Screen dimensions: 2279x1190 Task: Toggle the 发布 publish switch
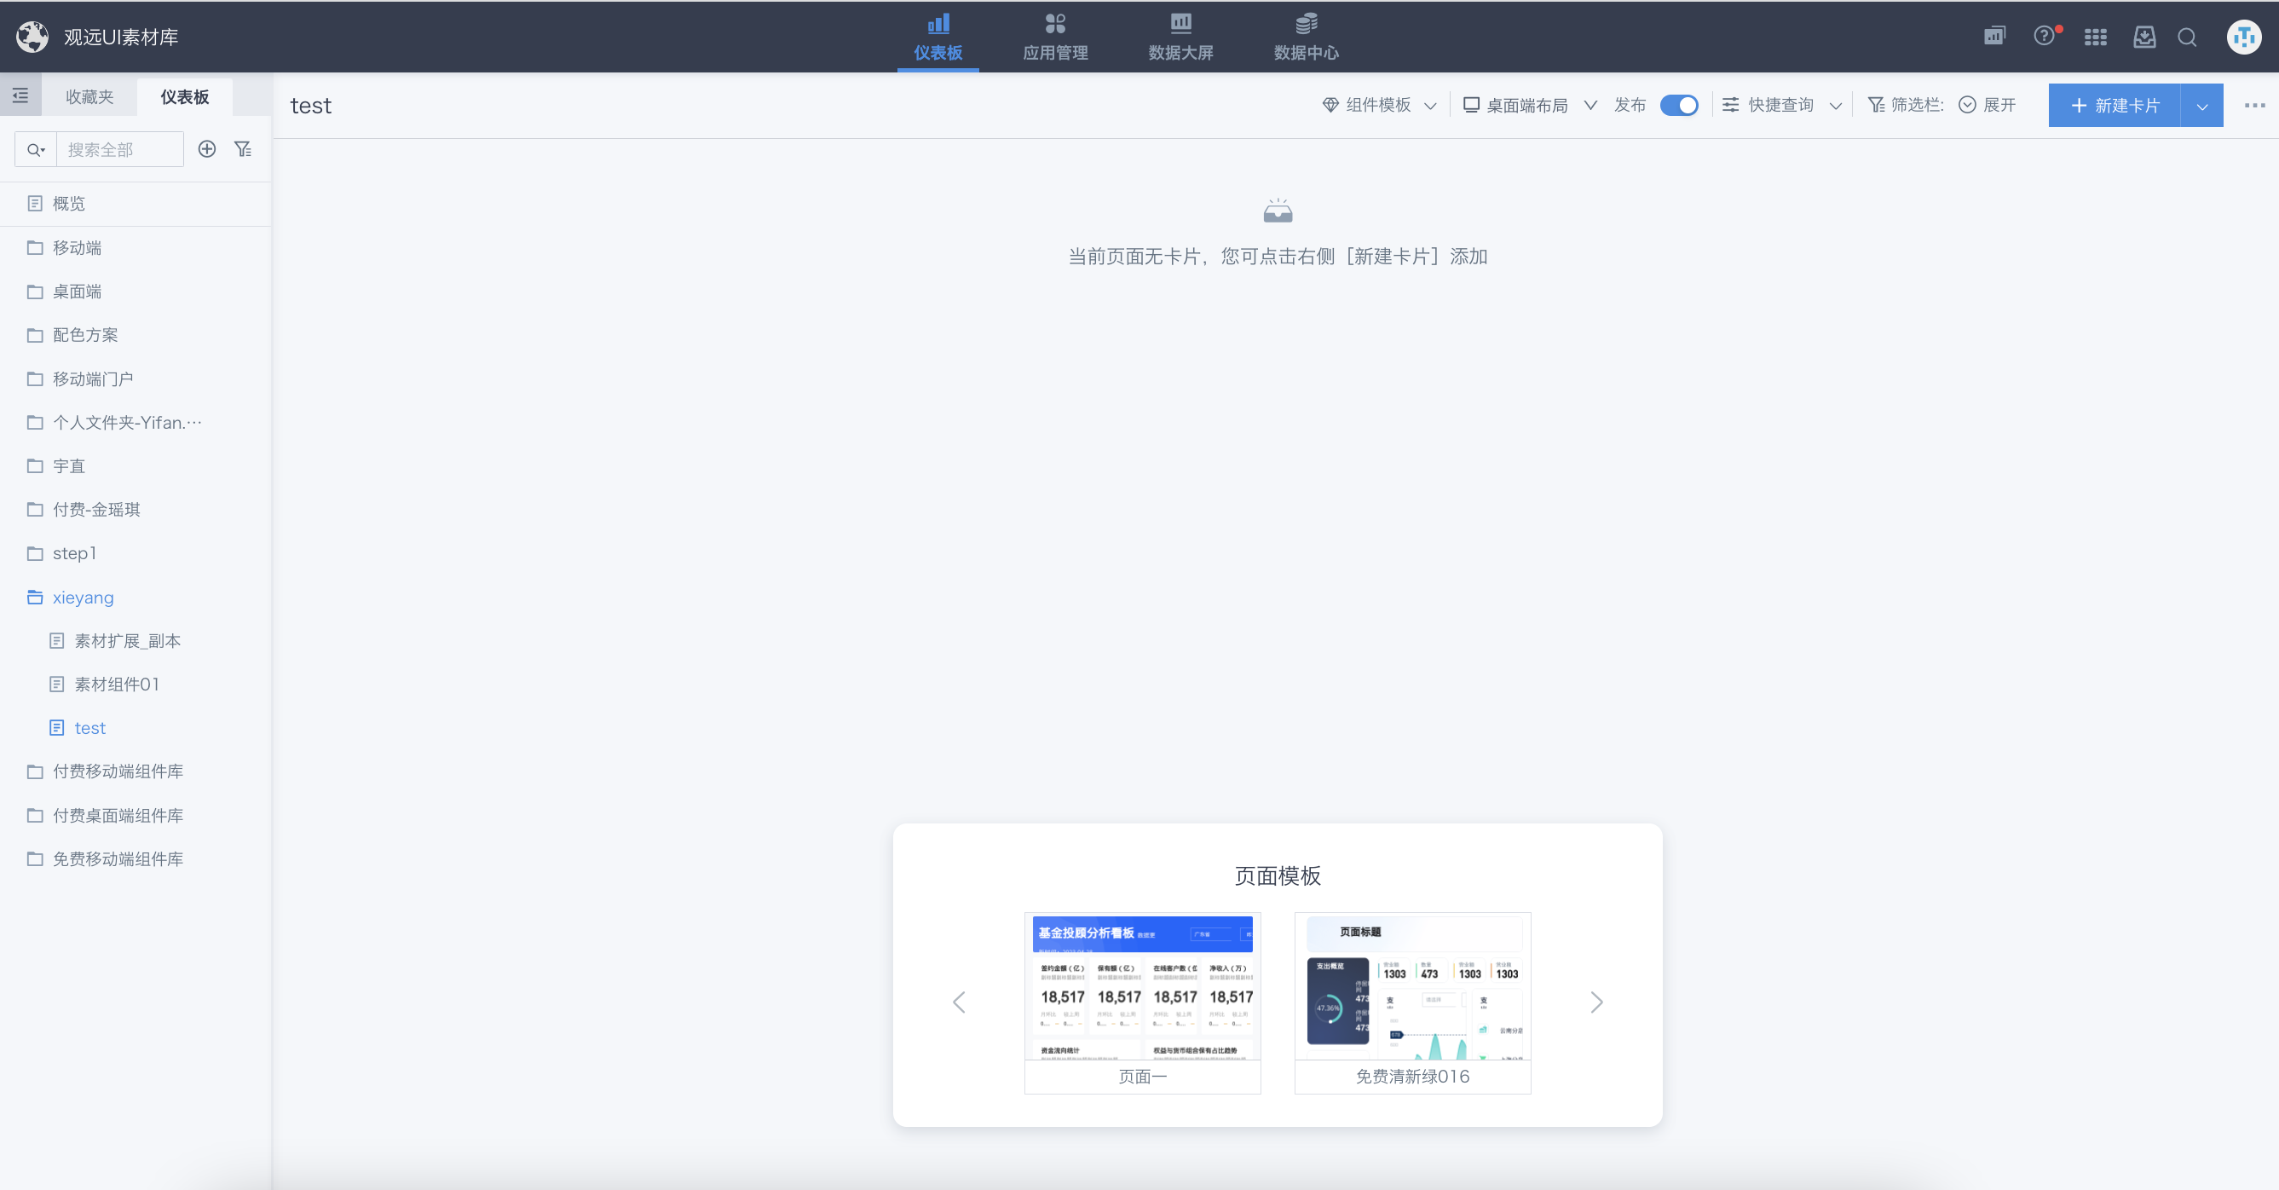[x=1678, y=106]
